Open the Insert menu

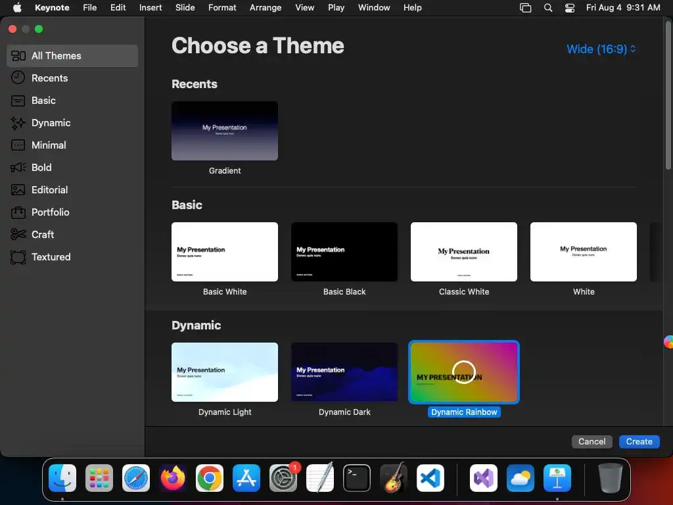[x=151, y=7]
